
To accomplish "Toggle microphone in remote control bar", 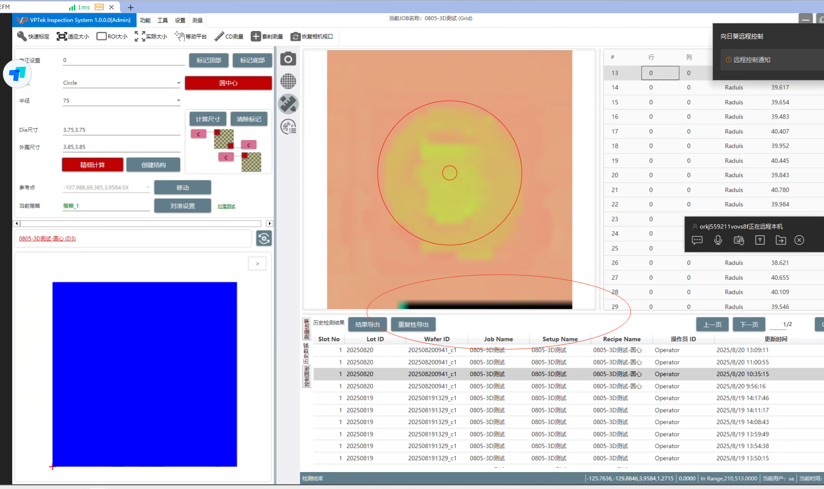I will click(718, 240).
